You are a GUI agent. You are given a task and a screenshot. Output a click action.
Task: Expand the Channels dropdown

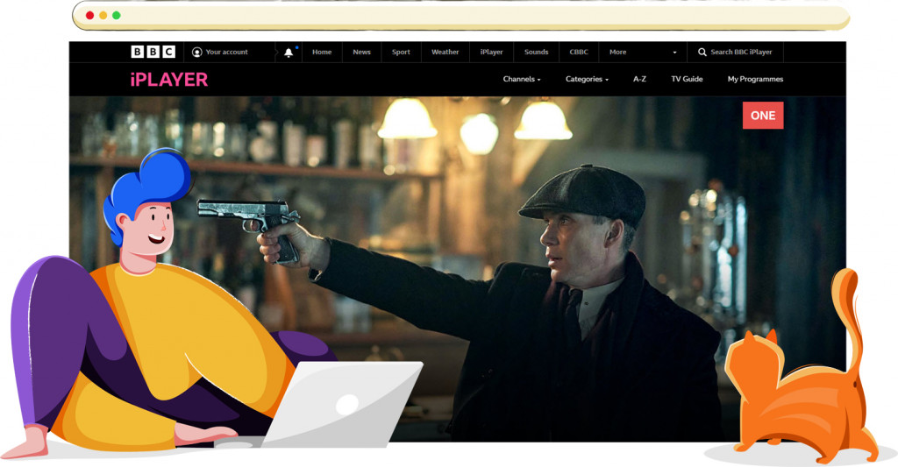coord(522,79)
